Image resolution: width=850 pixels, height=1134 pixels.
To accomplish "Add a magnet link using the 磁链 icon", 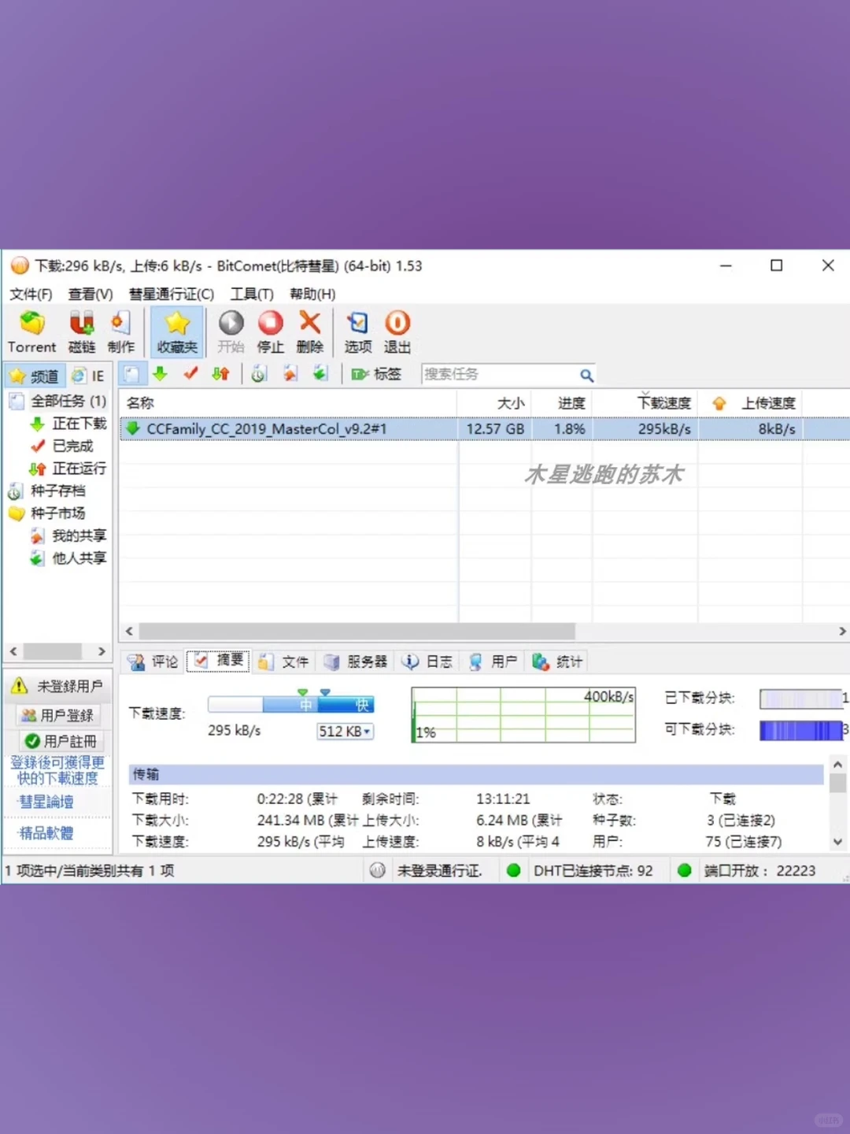I will [82, 332].
